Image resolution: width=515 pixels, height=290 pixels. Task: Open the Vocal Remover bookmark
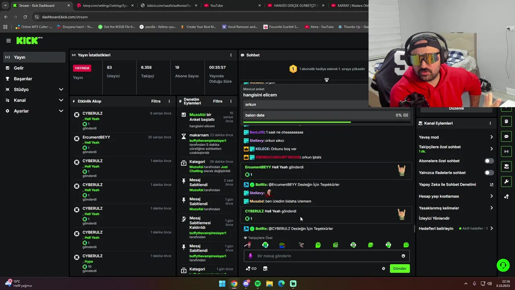240,27
